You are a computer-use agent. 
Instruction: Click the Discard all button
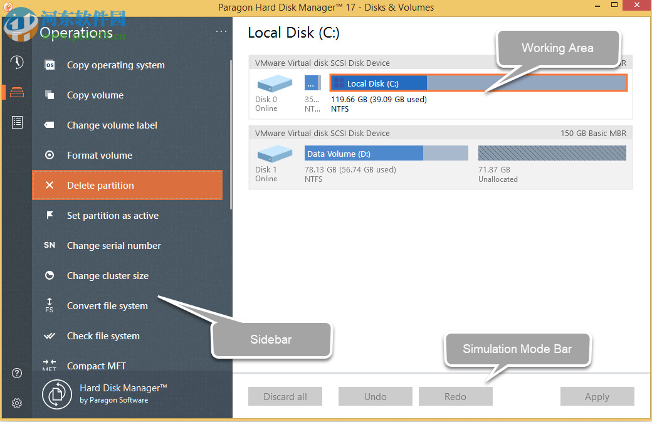pos(285,396)
